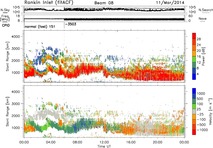Click the 'CPID' row label
Screen dimensions: 213x148
click(x=6, y=25)
